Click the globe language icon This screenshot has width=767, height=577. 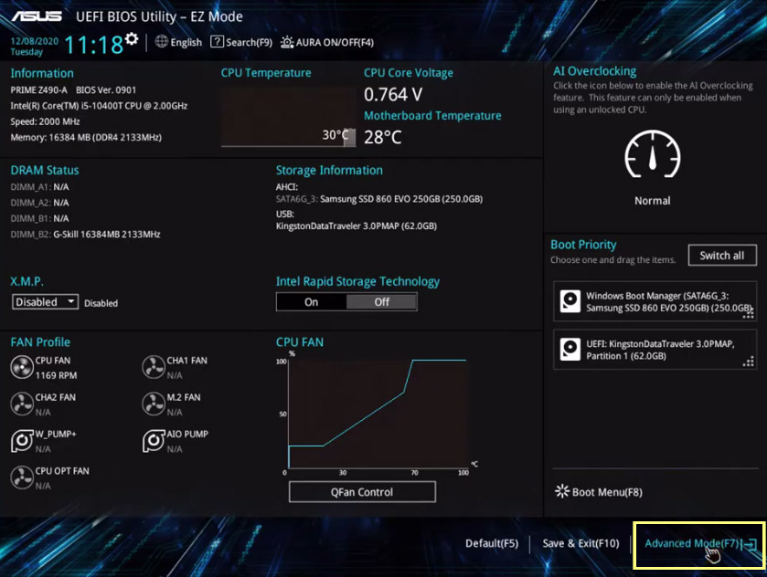click(x=162, y=41)
